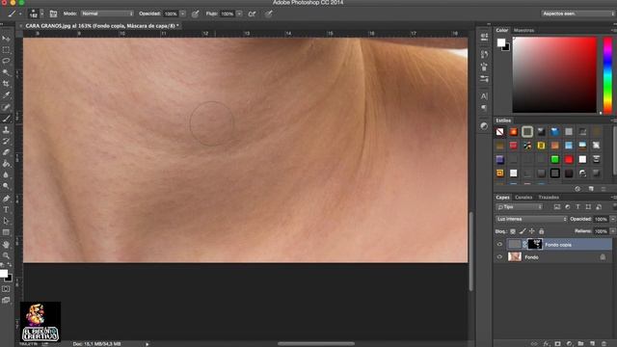The height and width of the screenshot is (347, 617).
Task: Toggle lock position
Action: (531, 231)
